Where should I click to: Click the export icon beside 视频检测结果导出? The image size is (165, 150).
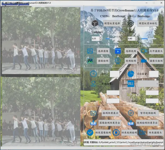click(131, 123)
